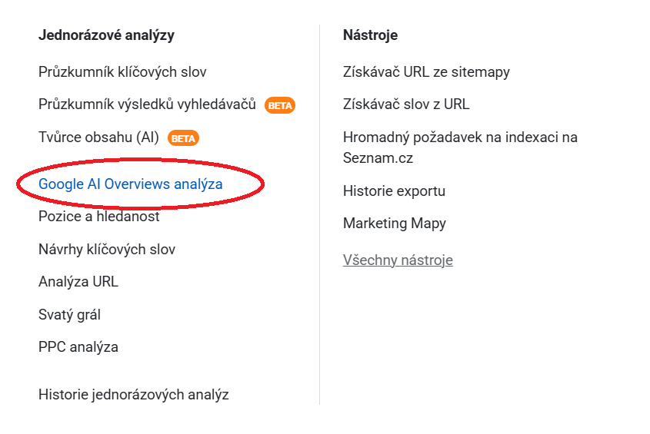Show Historie exportu
The width and height of the screenshot is (650, 434).
(394, 191)
